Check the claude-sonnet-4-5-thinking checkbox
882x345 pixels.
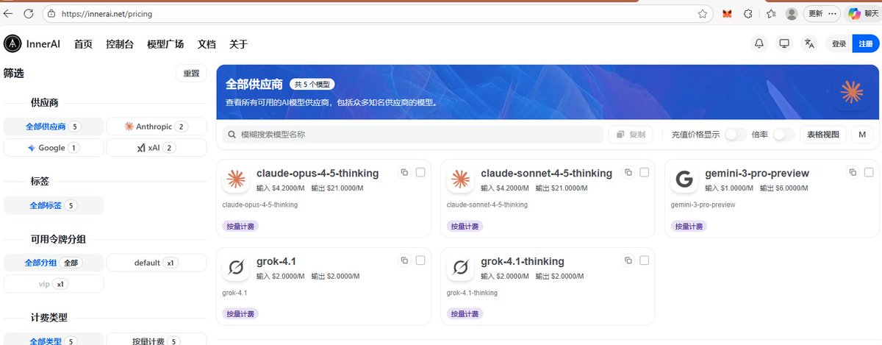[645, 173]
